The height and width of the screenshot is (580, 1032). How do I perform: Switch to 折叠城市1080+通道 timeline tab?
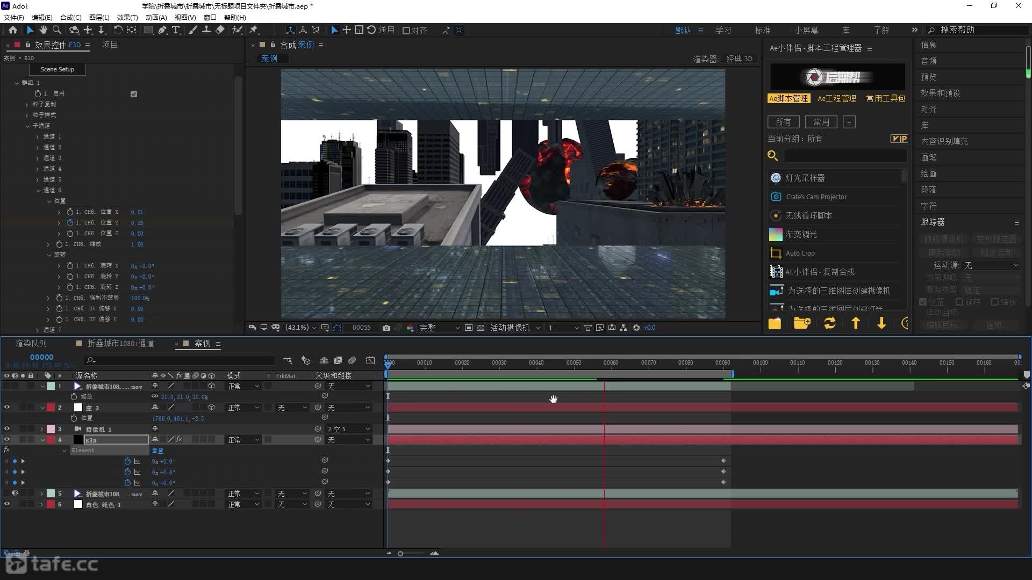coord(121,343)
